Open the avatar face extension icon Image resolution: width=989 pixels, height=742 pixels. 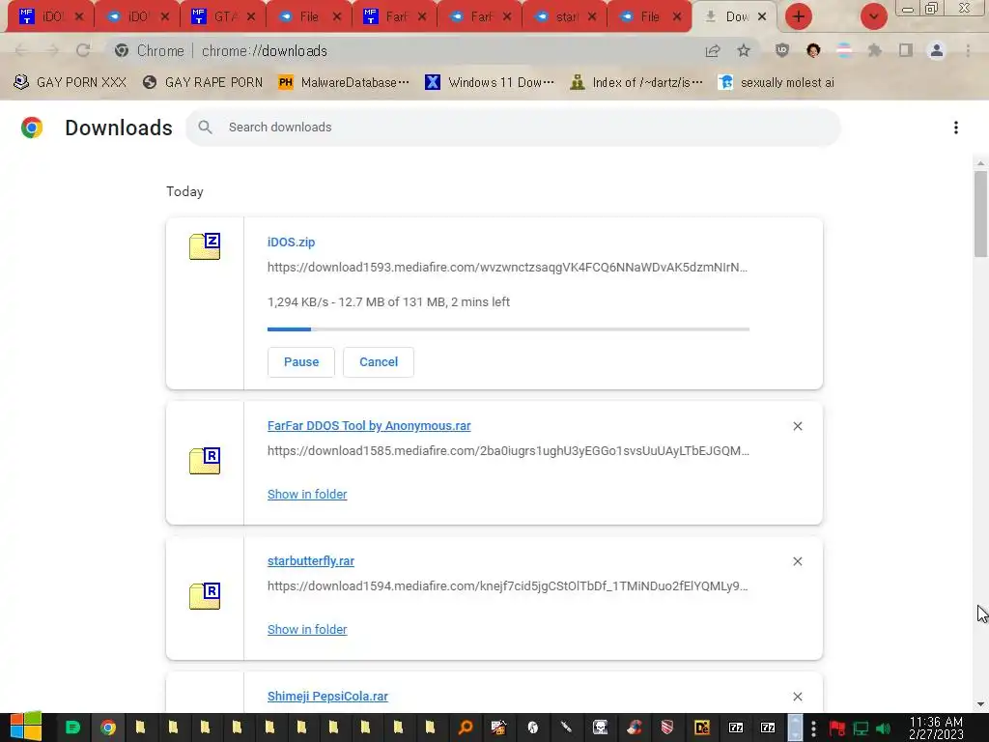coord(813,50)
